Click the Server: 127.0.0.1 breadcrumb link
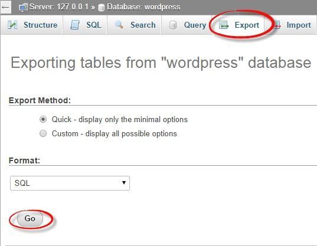Screen dimensions: 317x246 (x=59, y=7)
